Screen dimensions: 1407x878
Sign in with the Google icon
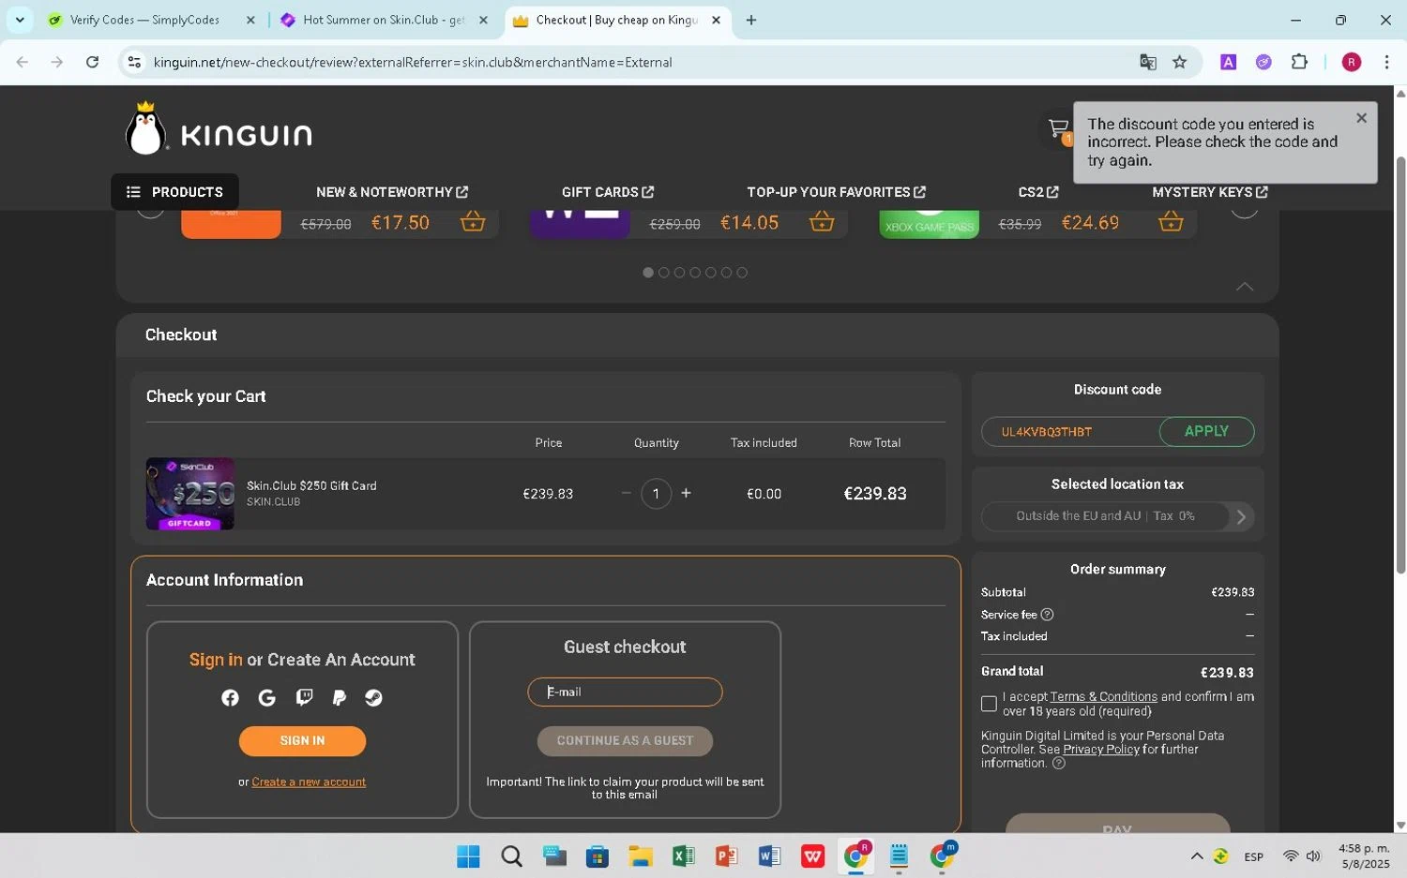266,698
